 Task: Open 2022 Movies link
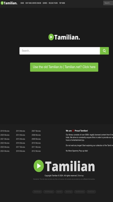pos(5,143)
